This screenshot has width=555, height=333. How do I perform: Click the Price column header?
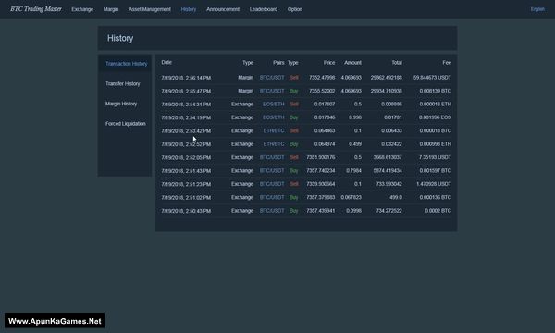tap(329, 63)
